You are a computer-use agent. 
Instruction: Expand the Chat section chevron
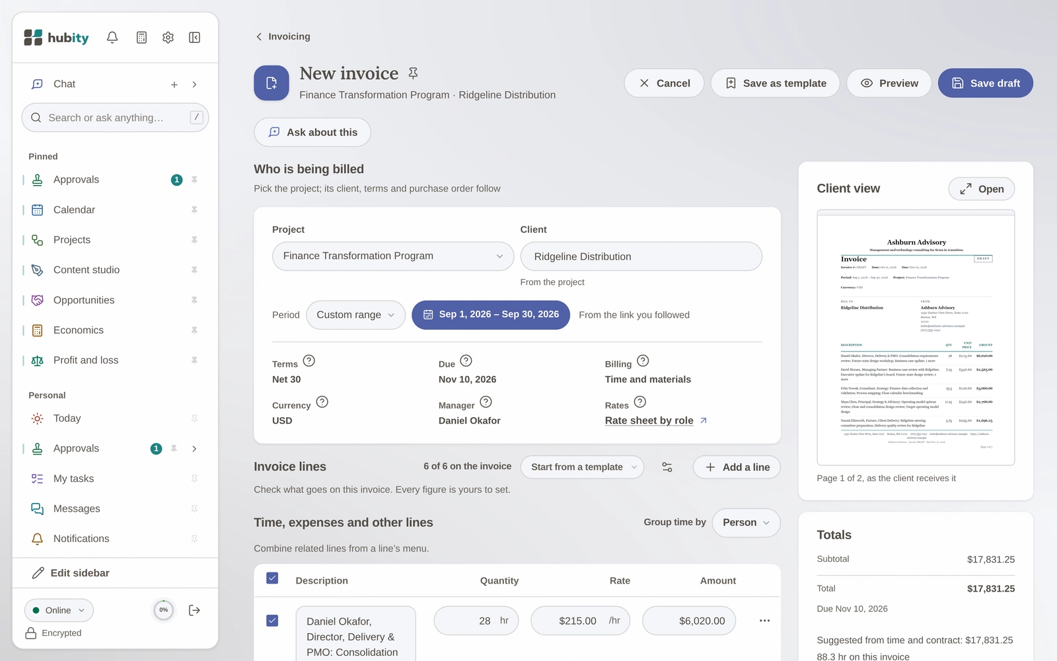(194, 85)
